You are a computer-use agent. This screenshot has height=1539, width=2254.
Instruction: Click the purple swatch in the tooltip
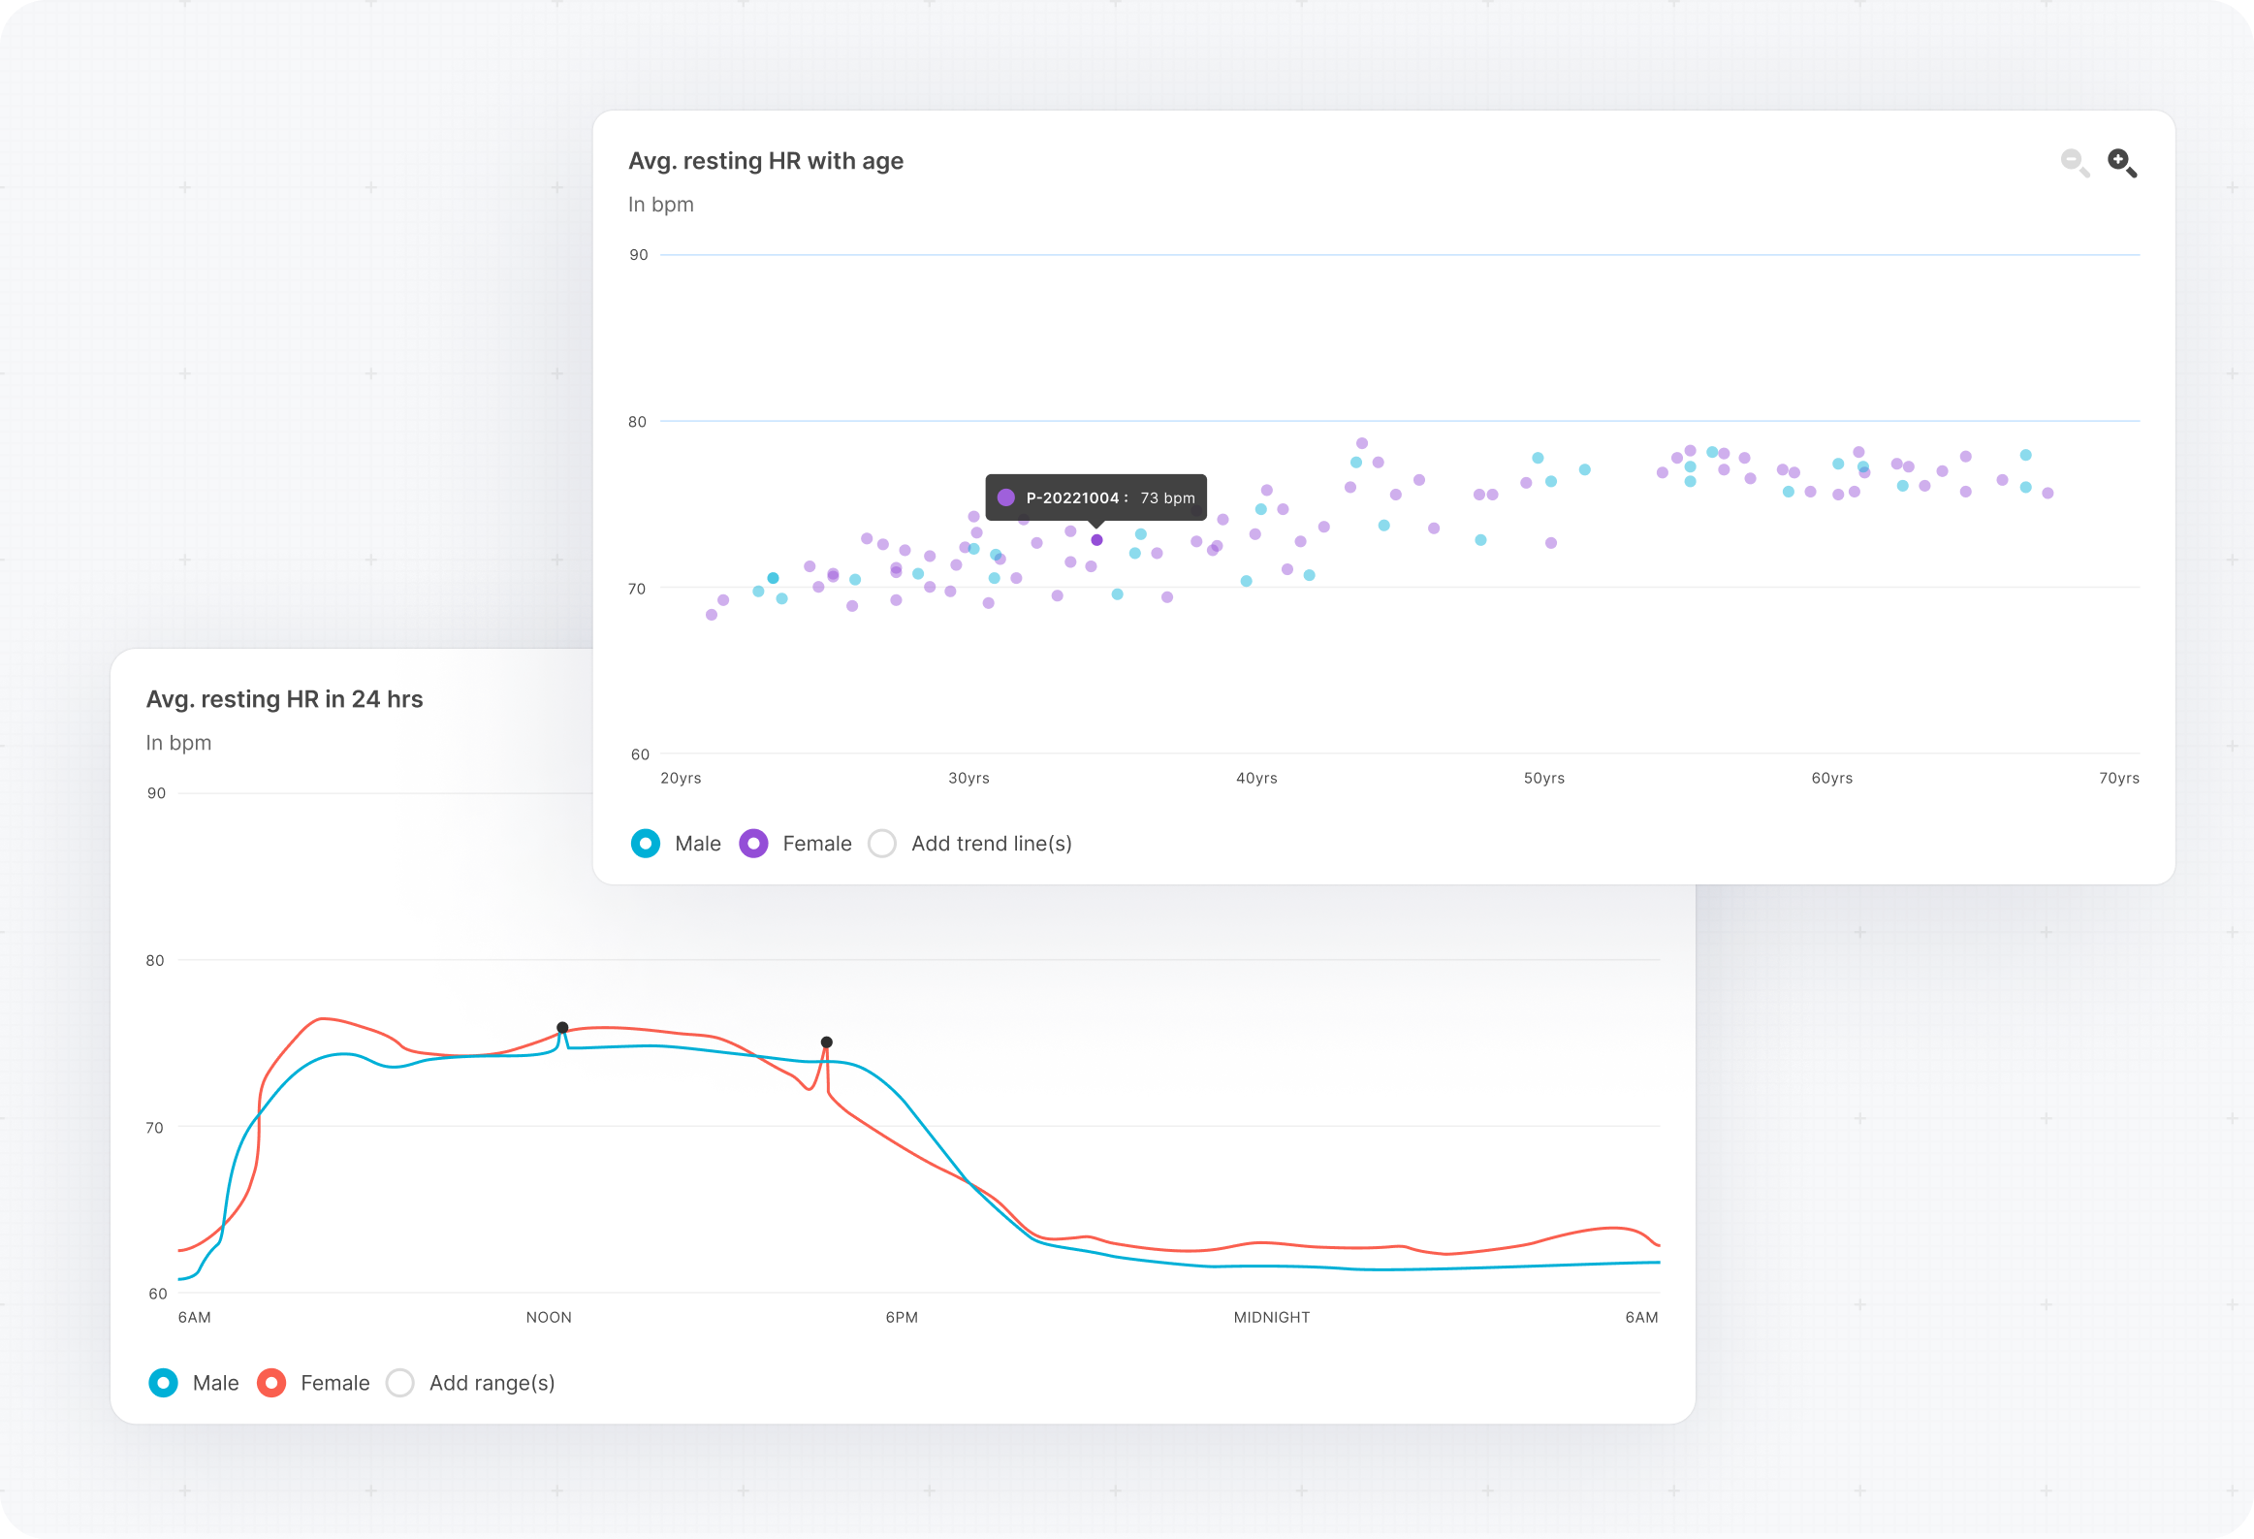[1005, 497]
